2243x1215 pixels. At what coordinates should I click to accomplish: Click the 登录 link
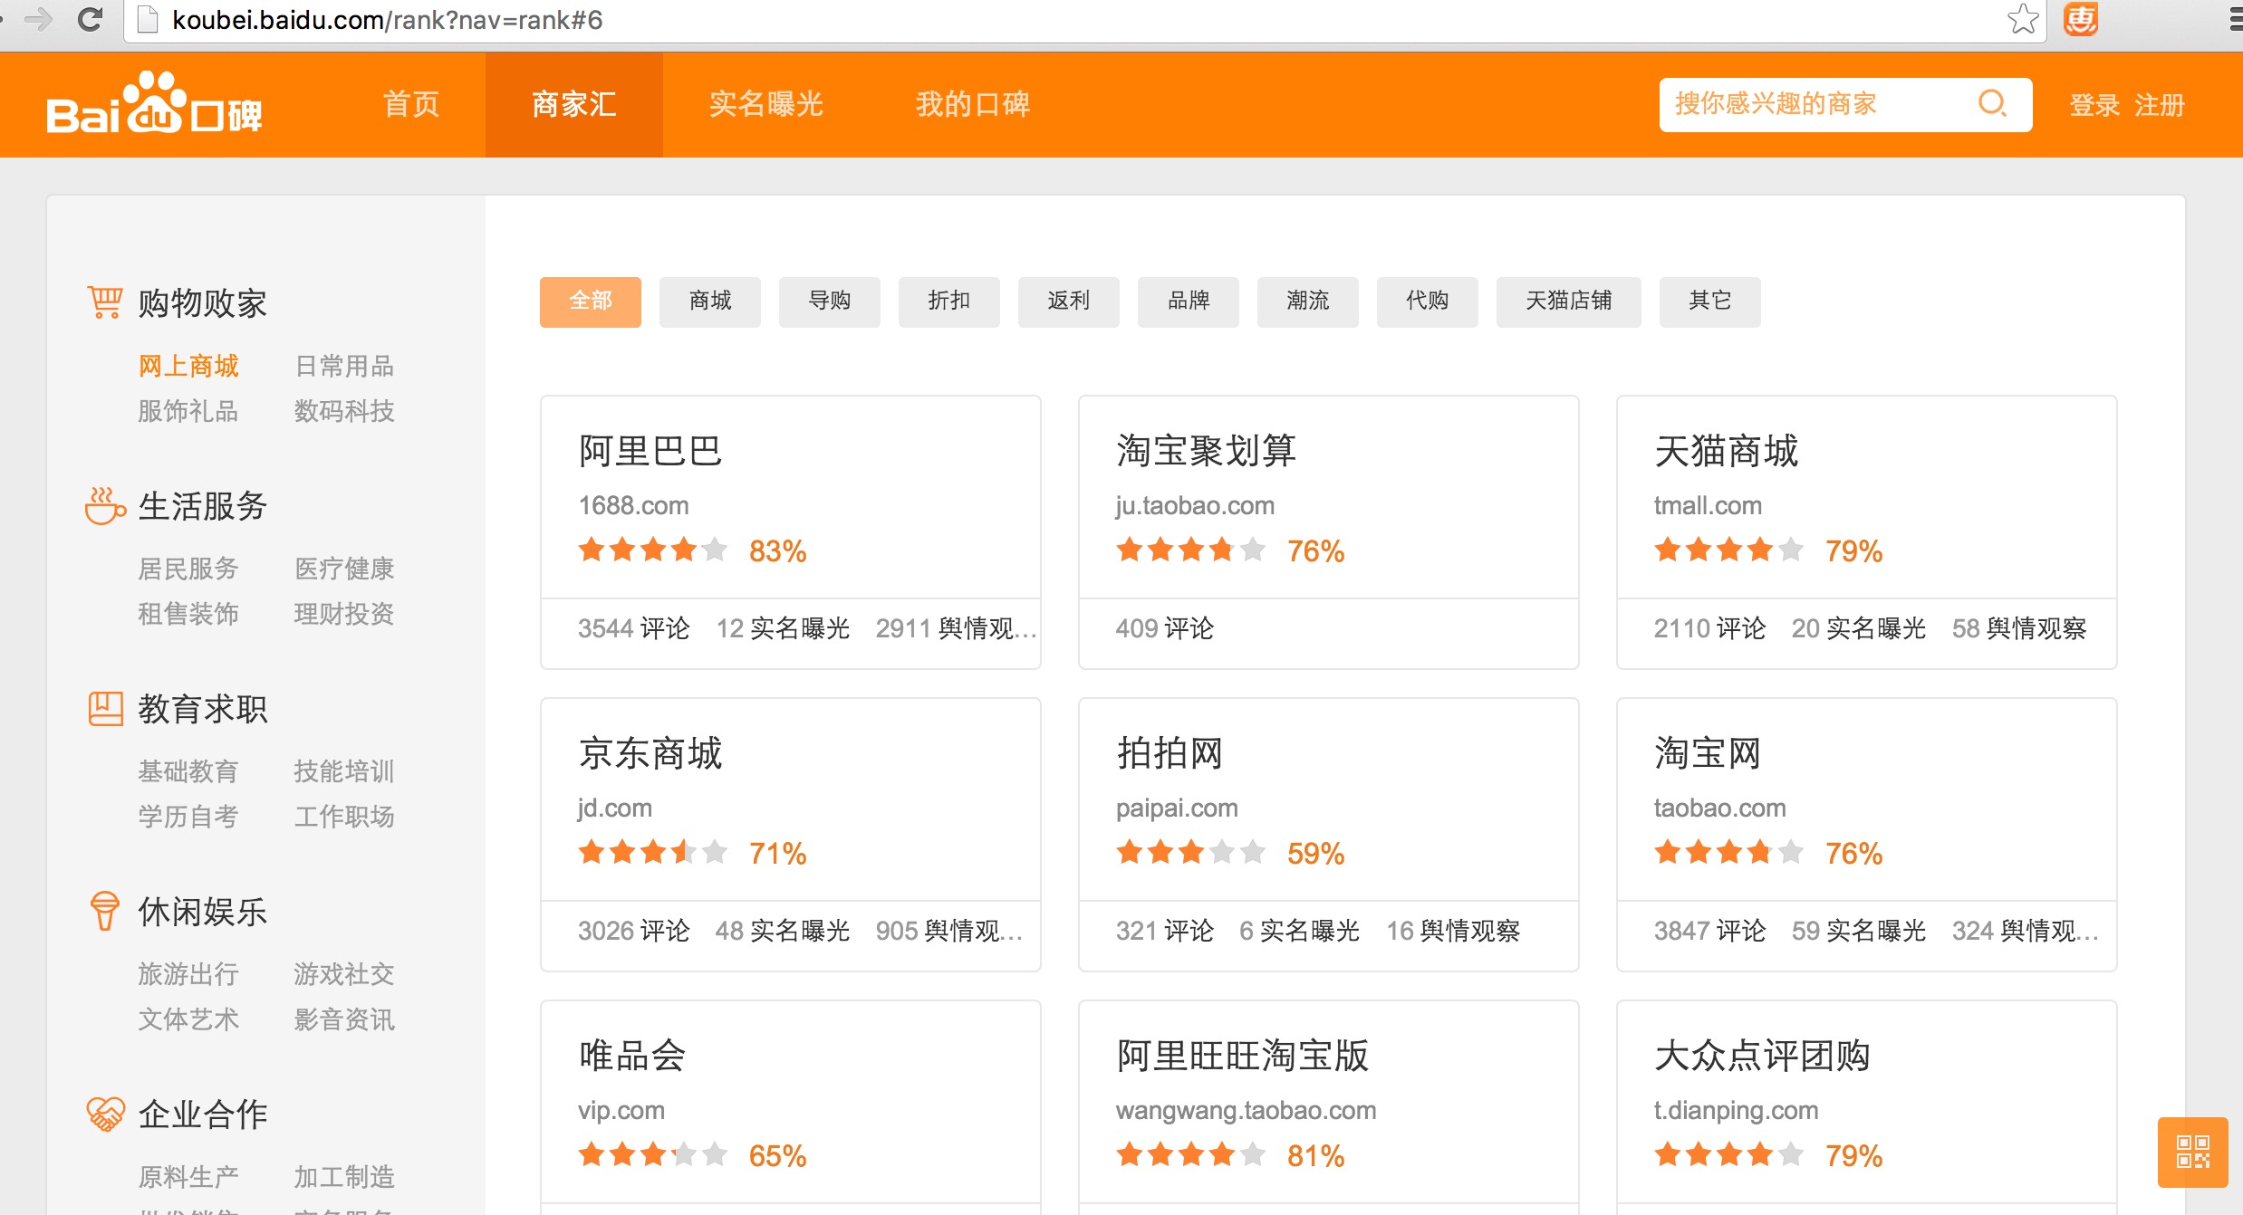2094,105
